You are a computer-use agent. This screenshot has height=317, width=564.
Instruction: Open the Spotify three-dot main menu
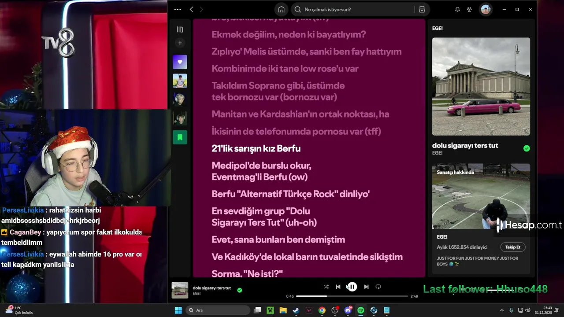tap(178, 9)
